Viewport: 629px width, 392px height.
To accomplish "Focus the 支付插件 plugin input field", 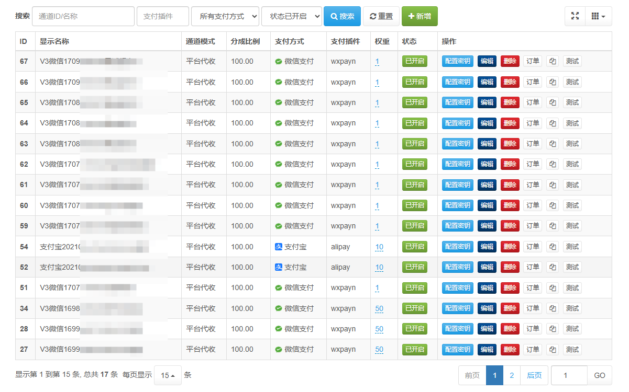I will pos(163,16).
